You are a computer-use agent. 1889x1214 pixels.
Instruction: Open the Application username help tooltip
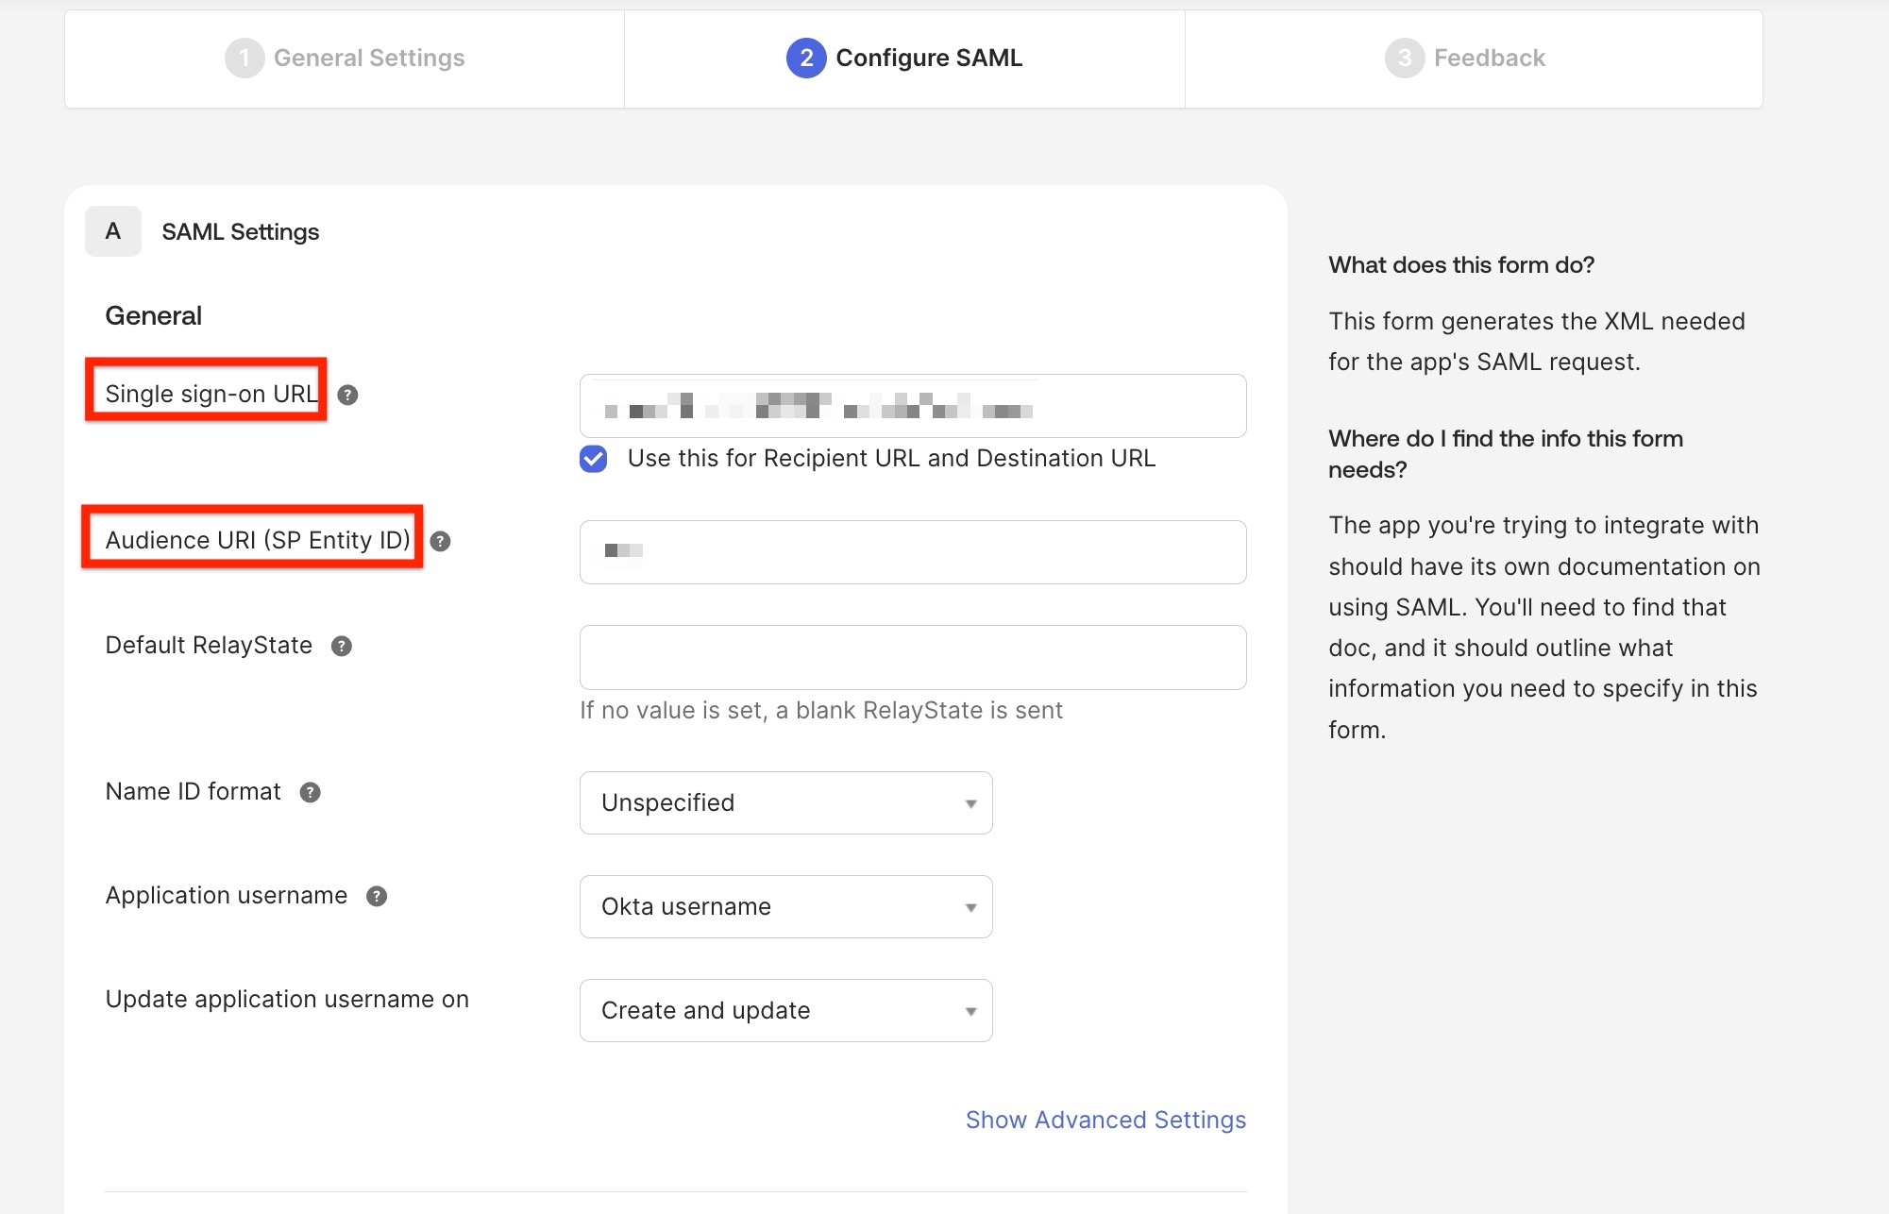point(378,897)
